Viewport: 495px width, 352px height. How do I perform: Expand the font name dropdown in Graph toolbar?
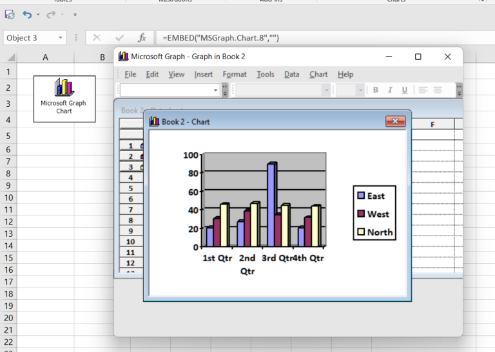click(326, 90)
